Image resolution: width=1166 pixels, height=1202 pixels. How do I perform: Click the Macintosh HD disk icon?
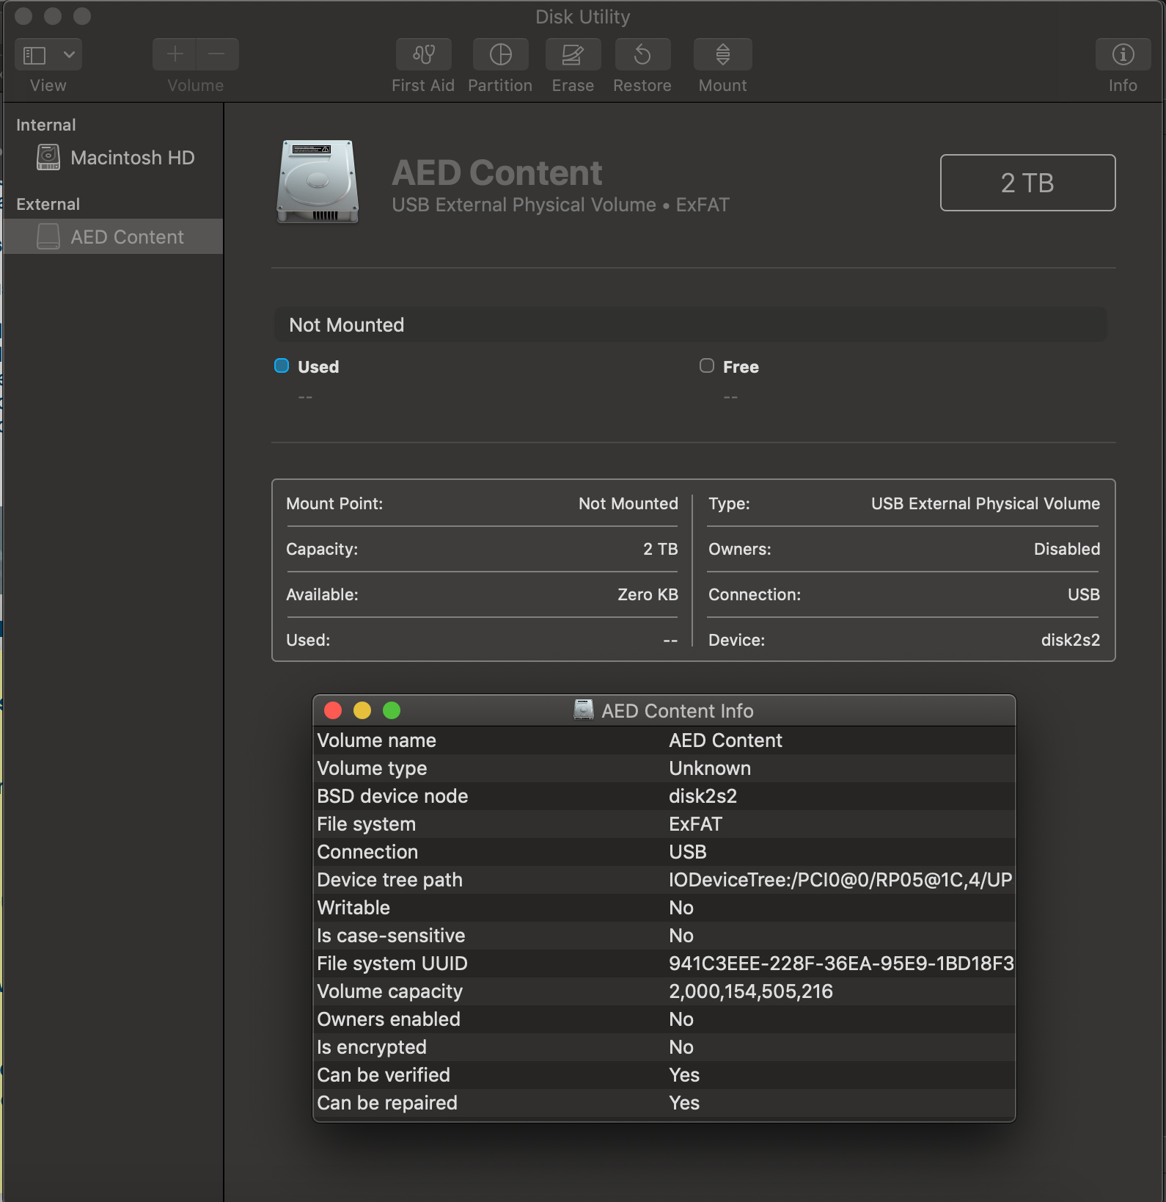coord(48,158)
